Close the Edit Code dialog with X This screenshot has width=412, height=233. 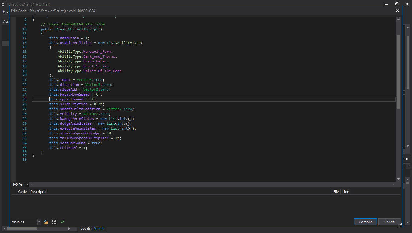(x=397, y=10)
